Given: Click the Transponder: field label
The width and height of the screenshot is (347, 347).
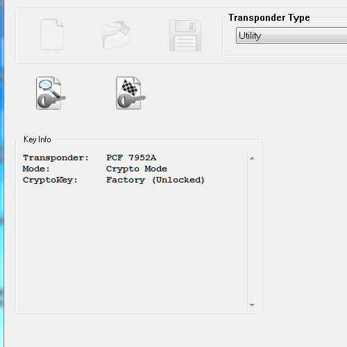Looking at the screenshot, I should coord(56,158).
